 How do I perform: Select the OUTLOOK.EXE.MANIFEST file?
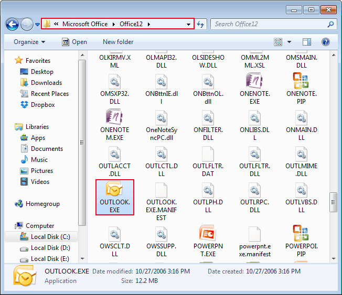point(162,202)
